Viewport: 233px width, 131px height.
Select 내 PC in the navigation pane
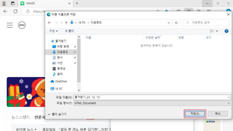click(56, 89)
